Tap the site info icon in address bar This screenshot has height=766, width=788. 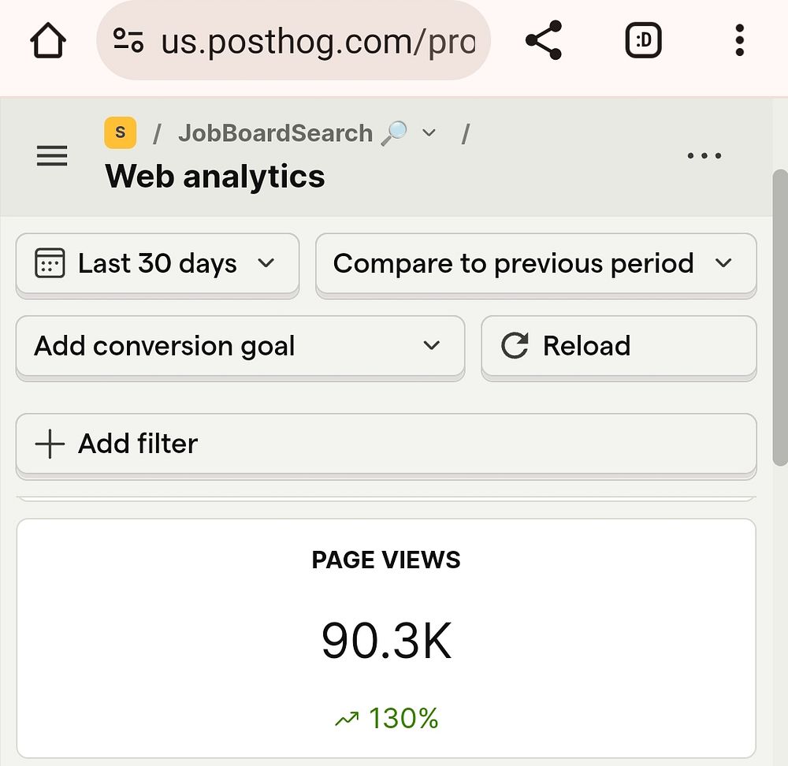(128, 40)
